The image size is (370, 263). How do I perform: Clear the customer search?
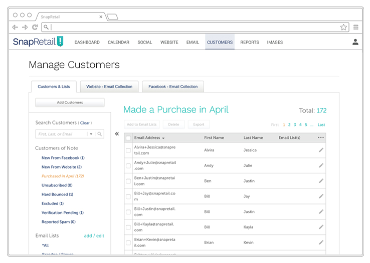pyautogui.click(x=85, y=123)
